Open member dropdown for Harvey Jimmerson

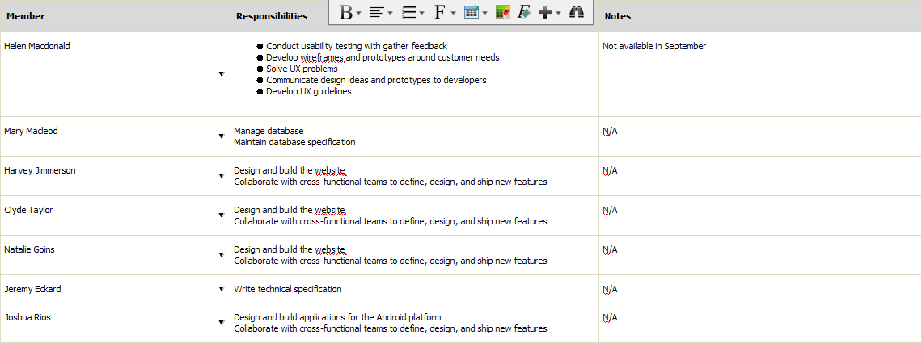(221, 176)
